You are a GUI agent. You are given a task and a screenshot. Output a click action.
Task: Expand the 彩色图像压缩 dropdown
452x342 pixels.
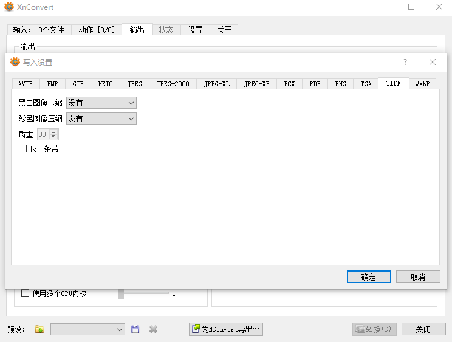pyautogui.click(x=101, y=118)
